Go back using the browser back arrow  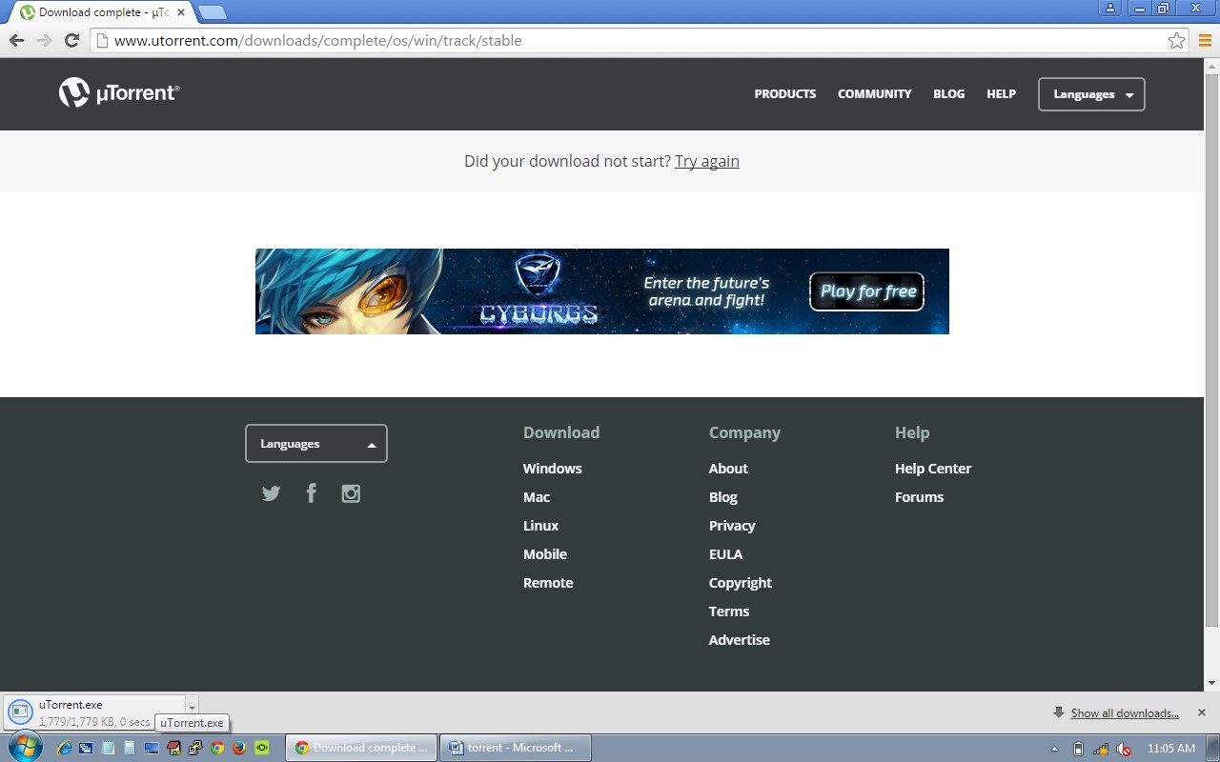click(x=16, y=40)
